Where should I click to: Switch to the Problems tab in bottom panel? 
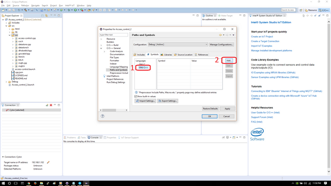tap(70, 137)
